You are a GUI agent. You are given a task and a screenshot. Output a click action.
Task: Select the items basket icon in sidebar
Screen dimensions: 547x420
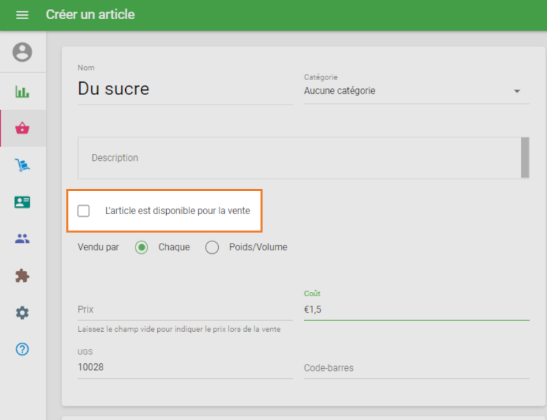[23, 127]
